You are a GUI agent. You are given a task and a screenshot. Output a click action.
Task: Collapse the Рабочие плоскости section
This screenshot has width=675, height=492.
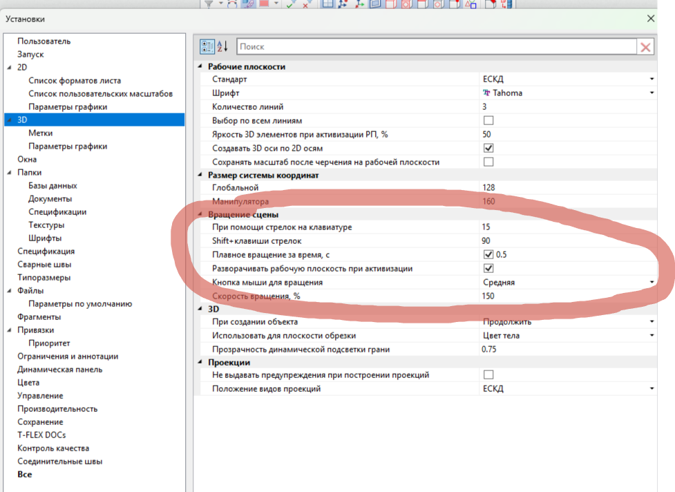(201, 67)
